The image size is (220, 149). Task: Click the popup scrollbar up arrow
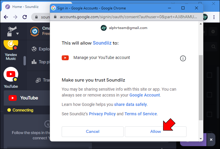click(x=201, y=24)
